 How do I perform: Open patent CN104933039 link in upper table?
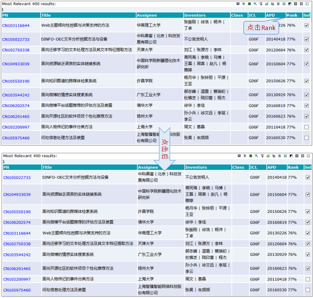click(16, 64)
